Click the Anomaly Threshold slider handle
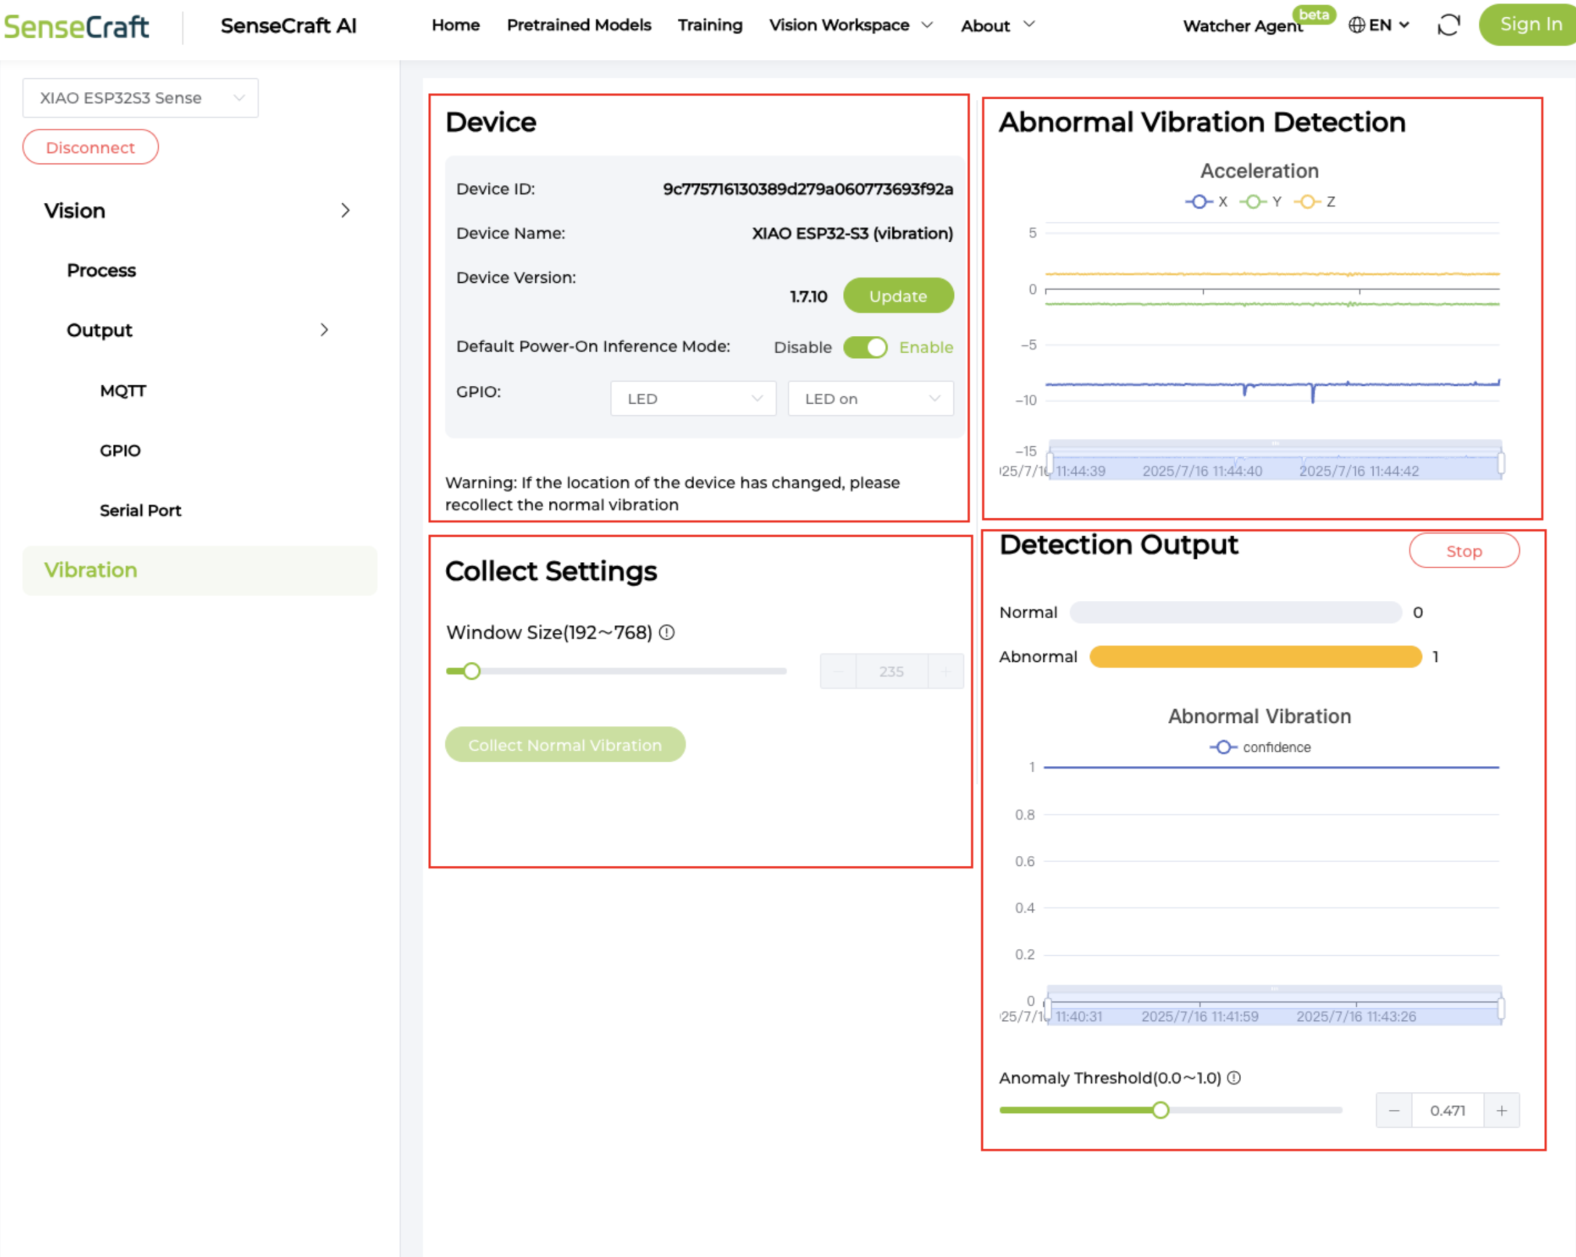 pos(1161,1110)
